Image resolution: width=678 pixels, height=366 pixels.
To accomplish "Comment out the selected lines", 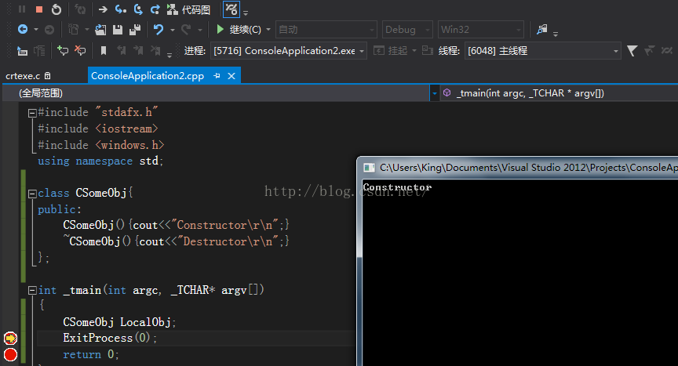I will [x=63, y=51].
